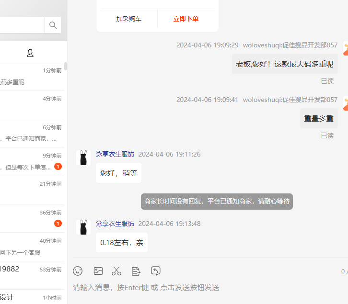Focus the message input field

point(206,288)
